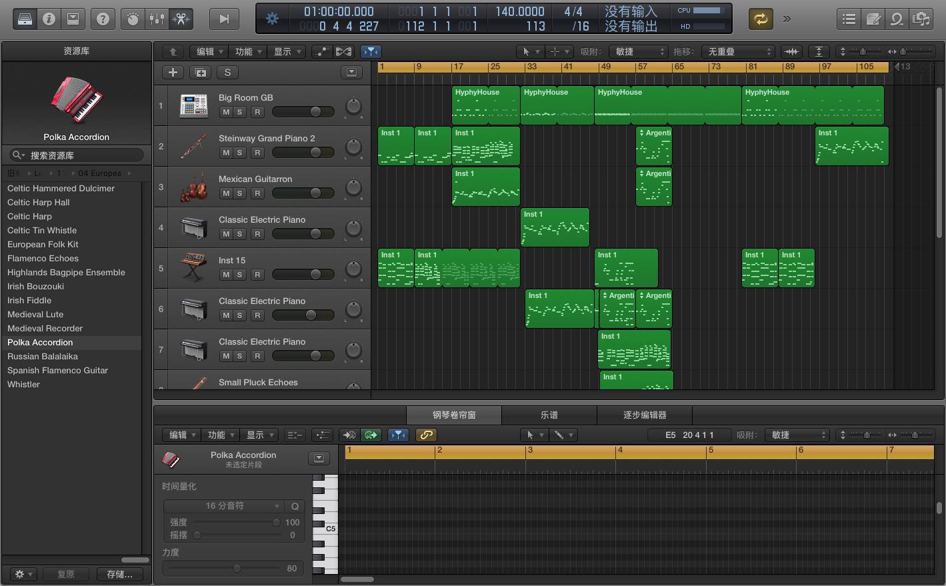Toggle Show Automation button in tracks area
The image size is (946, 586).
[321, 51]
